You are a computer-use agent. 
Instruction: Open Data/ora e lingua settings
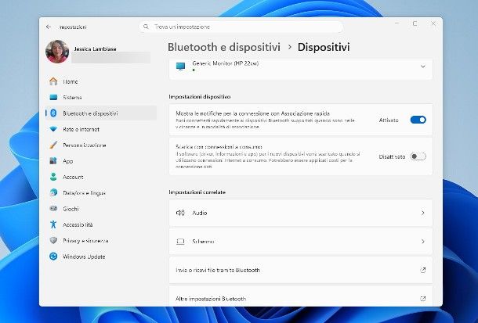[84, 193]
